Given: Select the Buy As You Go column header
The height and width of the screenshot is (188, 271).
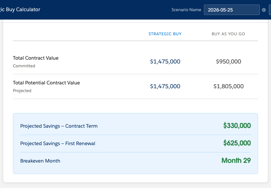Looking at the screenshot, I should point(228,34).
